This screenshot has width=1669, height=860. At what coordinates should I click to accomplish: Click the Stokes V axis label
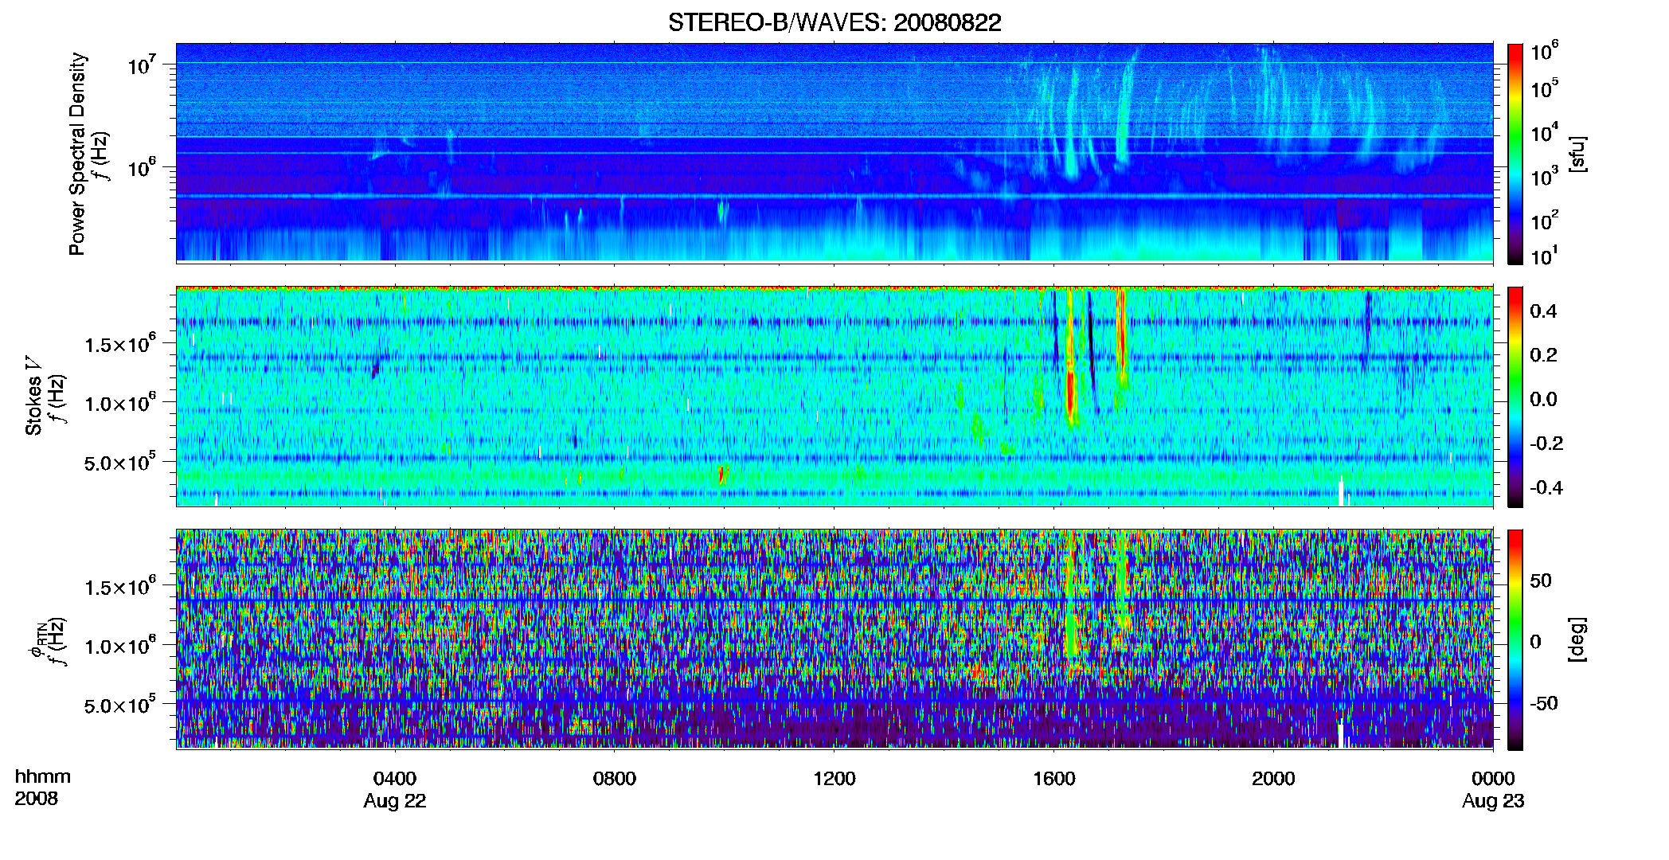pos(33,396)
